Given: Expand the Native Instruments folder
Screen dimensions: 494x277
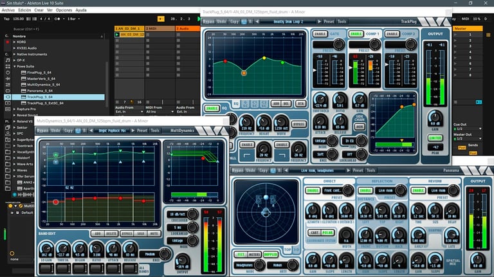Looking at the screenshot, I should pyautogui.click(x=14, y=54).
